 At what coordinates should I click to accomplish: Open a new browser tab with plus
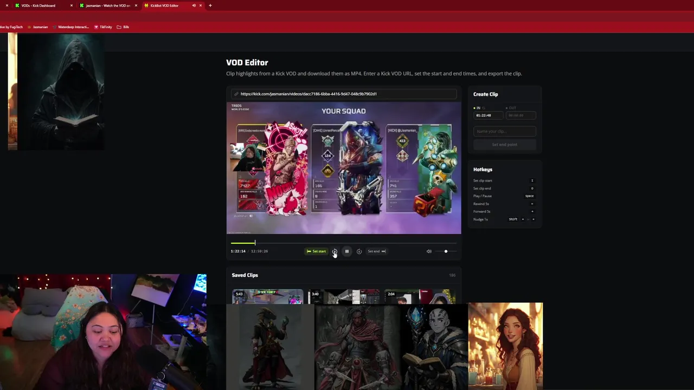pos(210,5)
